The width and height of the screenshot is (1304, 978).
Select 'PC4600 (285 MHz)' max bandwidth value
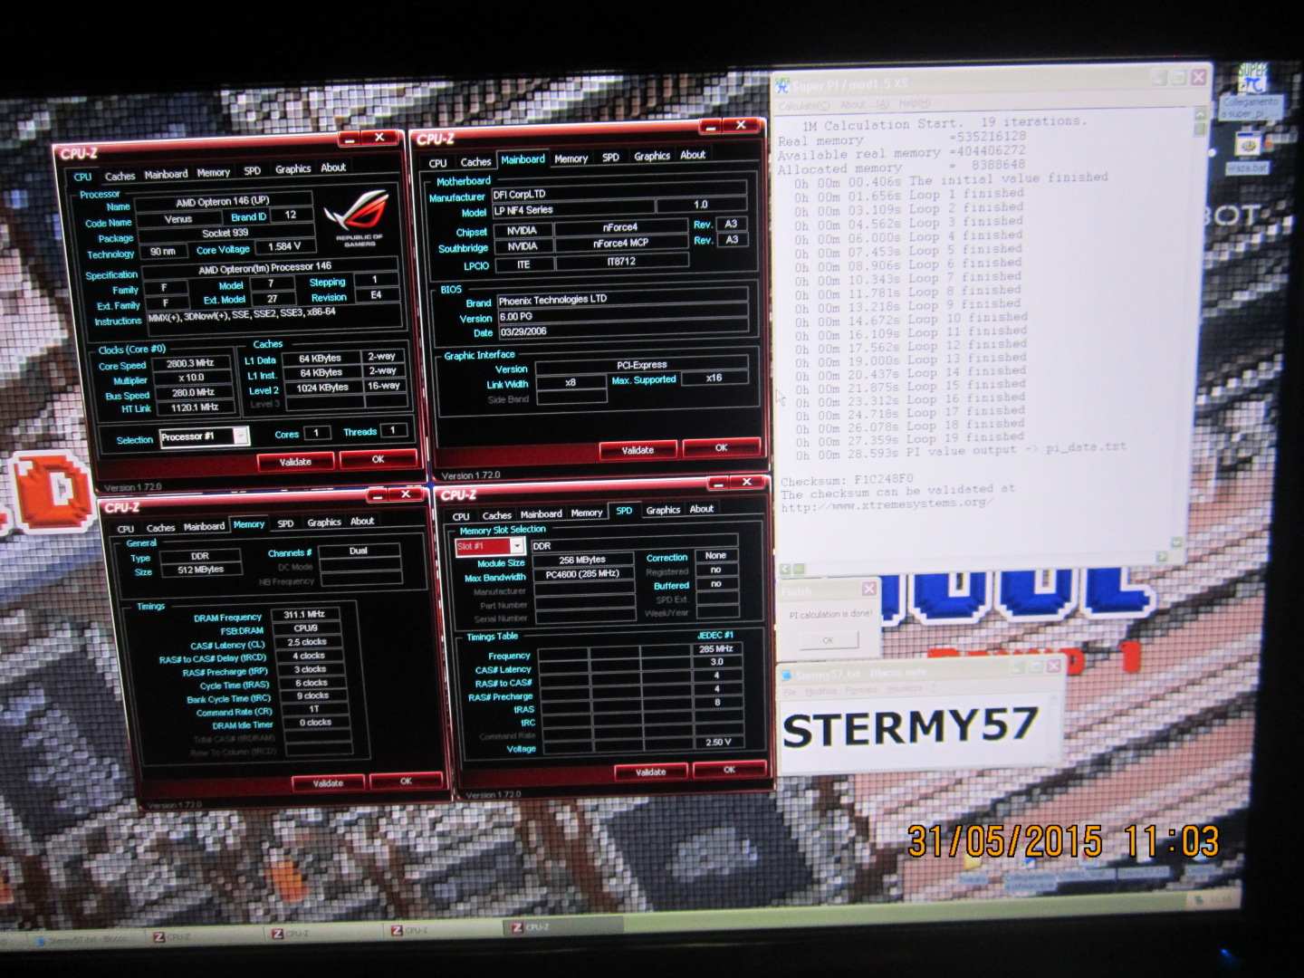583,574
